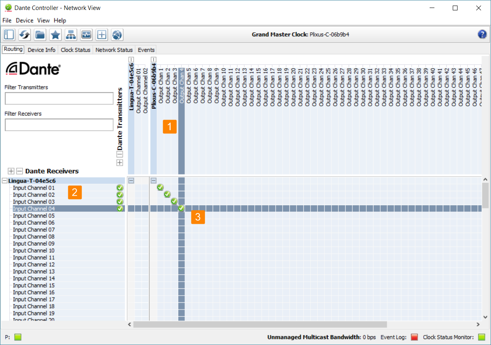Viewport: 491px width, 345px height.
Task: Switch to the Clock Status tab
Action: [x=75, y=50]
